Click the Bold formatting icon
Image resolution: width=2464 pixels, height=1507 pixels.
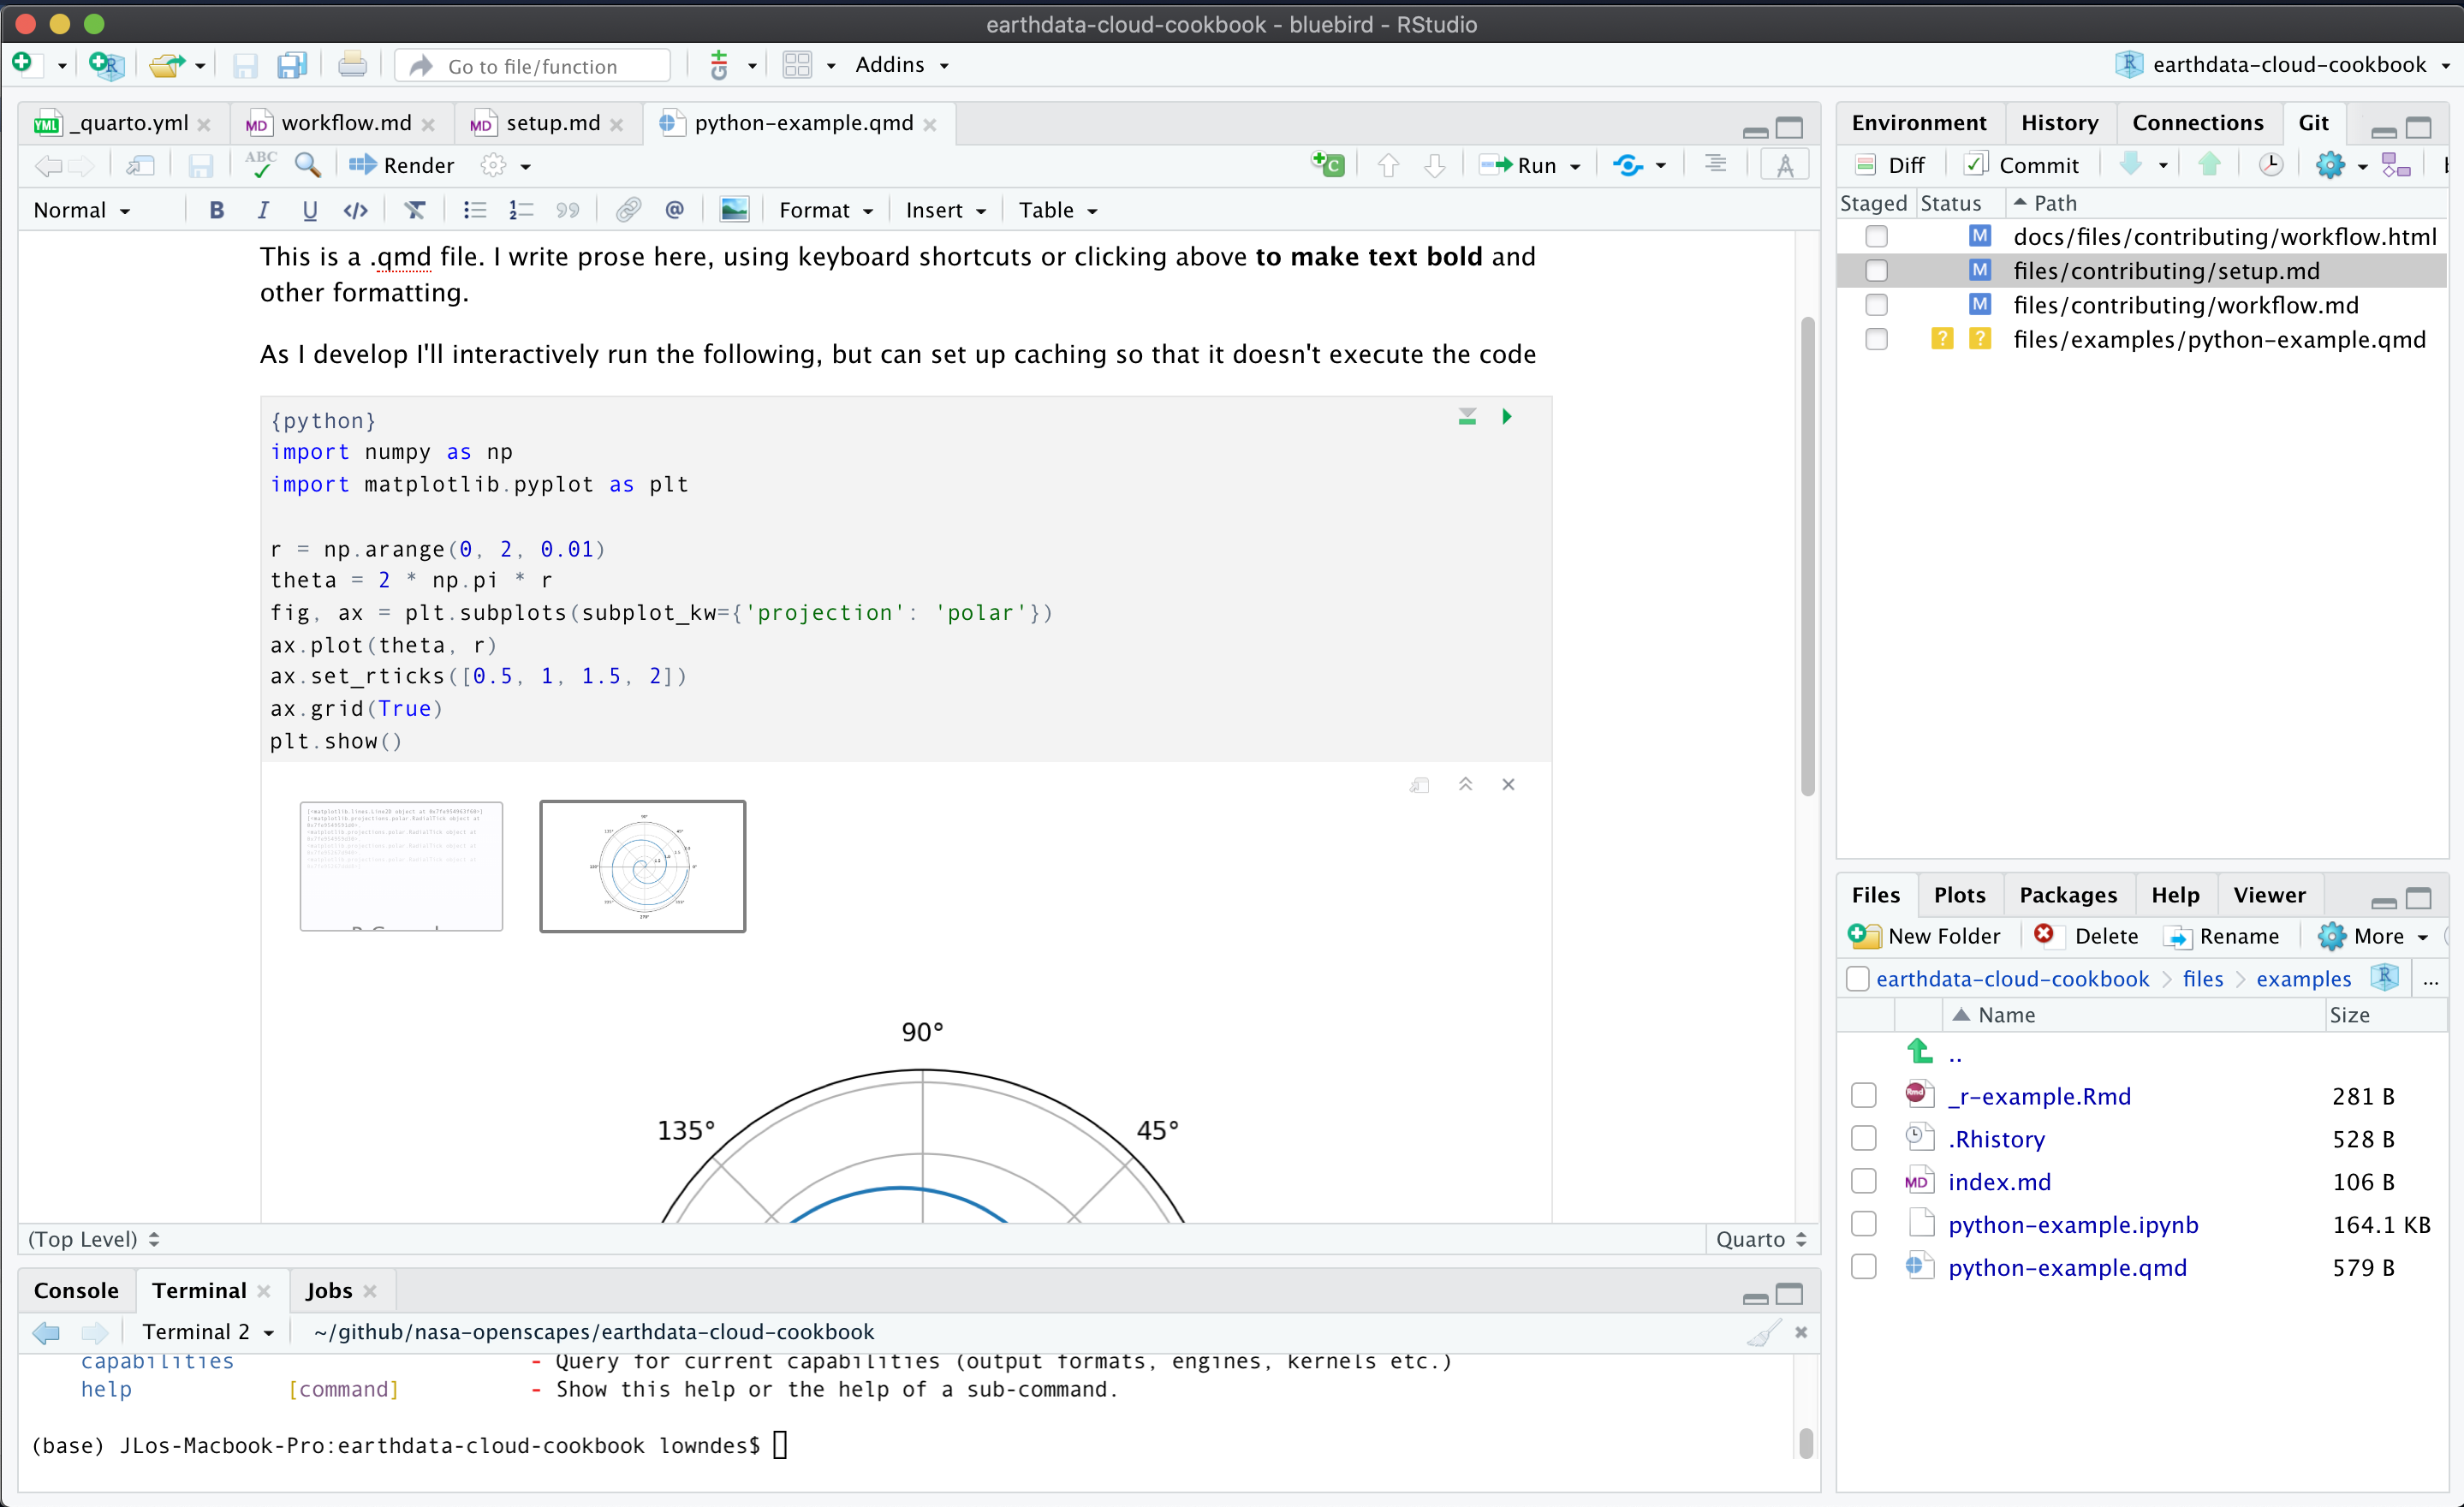pyautogui.click(x=216, y=210)
